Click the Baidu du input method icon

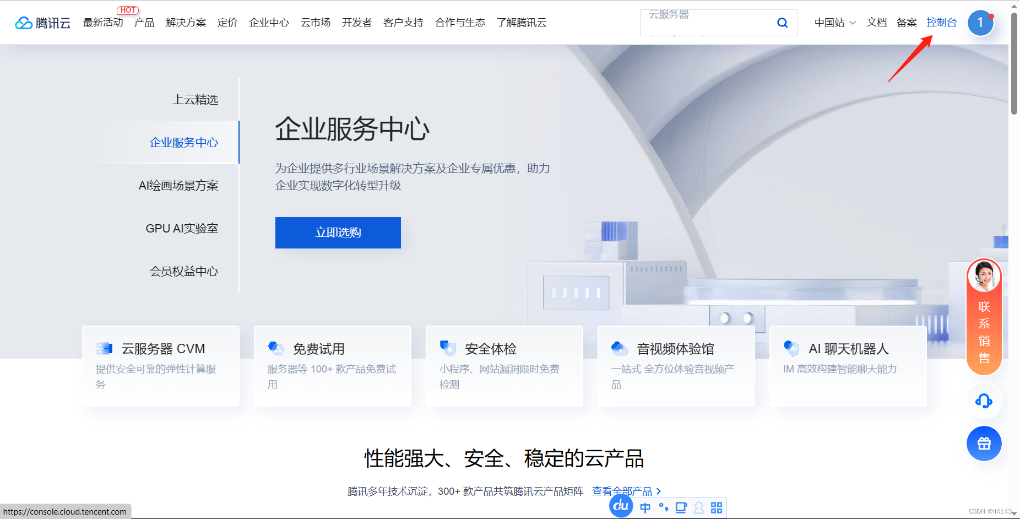coord(621,506)
